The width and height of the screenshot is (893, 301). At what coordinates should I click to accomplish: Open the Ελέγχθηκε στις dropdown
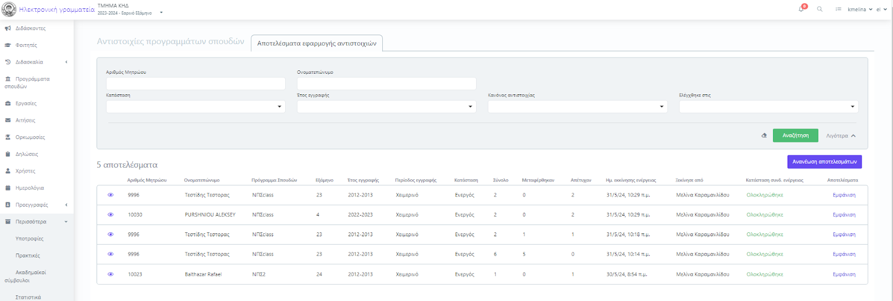tap(769, 107)
